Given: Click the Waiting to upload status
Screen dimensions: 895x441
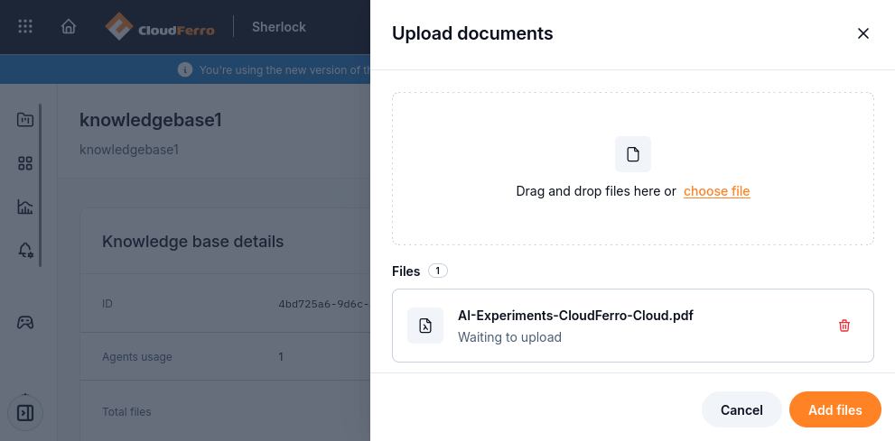Looking at the screenshot, I should coord(509,337).
